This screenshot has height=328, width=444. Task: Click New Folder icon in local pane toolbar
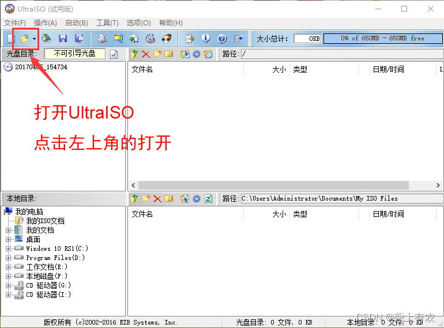(146, 198)
